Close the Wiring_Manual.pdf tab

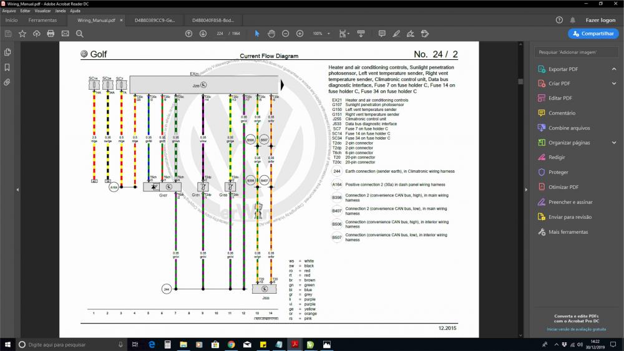coord(122,20)
